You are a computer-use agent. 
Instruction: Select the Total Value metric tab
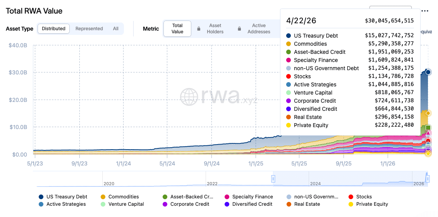177,29
